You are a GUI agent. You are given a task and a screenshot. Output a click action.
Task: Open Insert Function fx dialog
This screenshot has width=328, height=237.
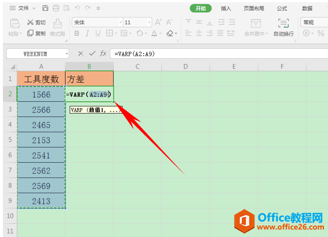103,53
